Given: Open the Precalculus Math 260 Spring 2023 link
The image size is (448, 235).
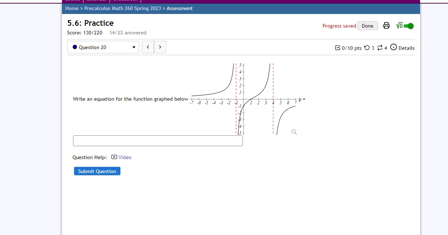Looking at the screenshot, I should pos(122,8).
